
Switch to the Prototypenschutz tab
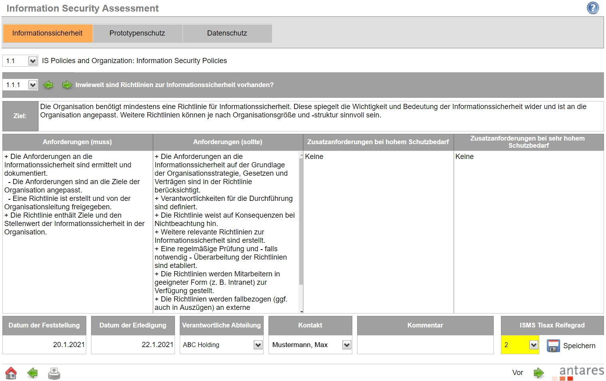click(137, 33)
